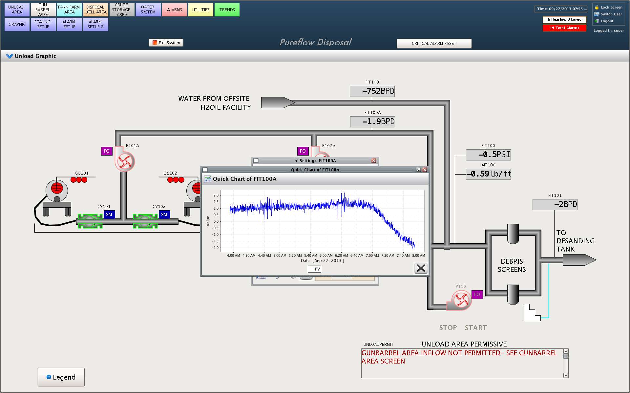Image resolution: width=630 pixels, height=393 pixels.
Task: Click the 19 Total Alarms indicator
Action: (x=564, y=28)
